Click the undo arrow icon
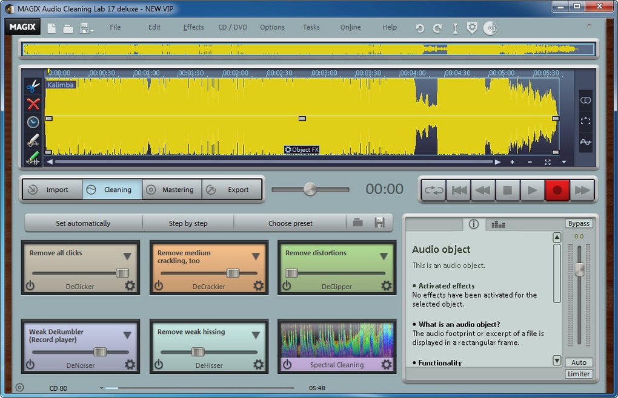 (419, 28)
